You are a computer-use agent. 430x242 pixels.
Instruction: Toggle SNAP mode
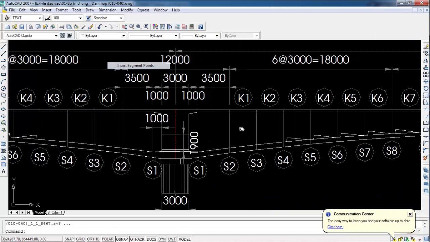69,239
